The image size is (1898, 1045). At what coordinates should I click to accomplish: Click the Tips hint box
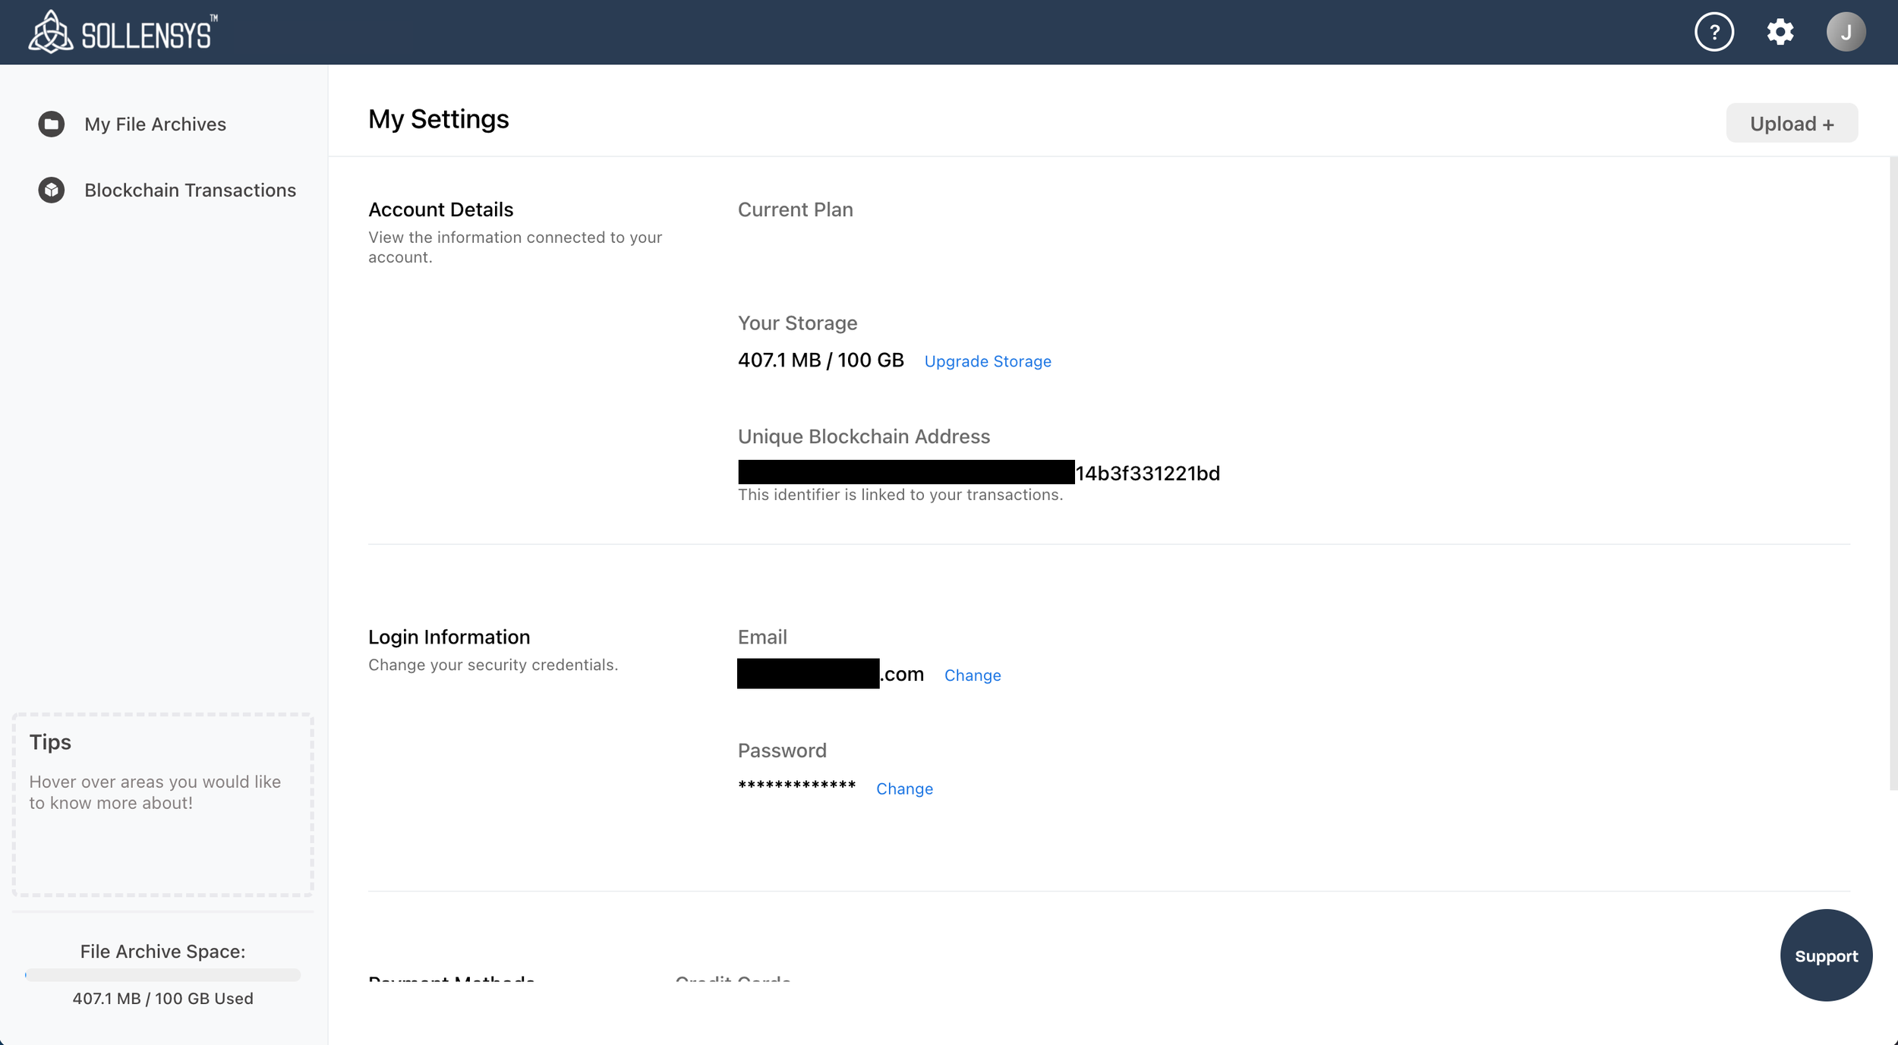[162, 804]
